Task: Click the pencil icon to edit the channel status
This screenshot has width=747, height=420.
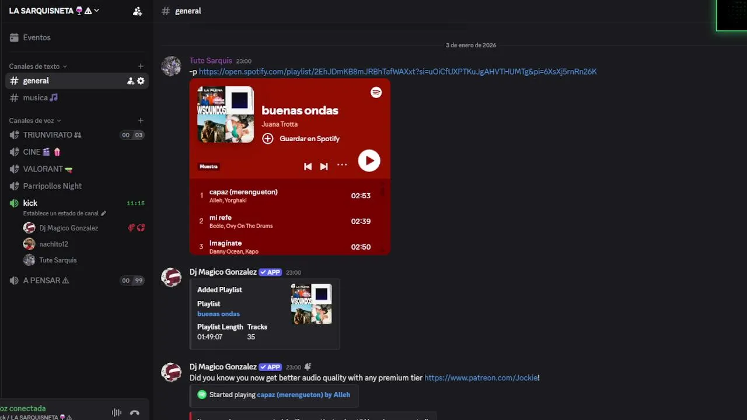Action: coord(103,213)
